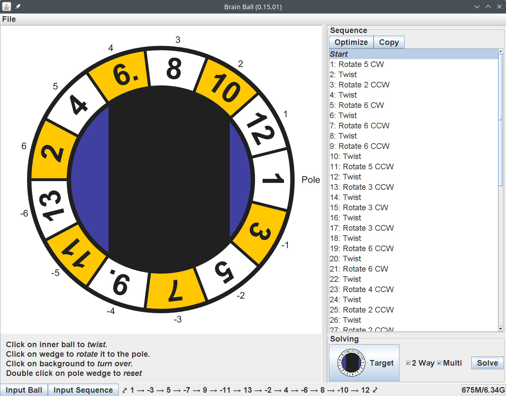Open the File menu
Screen dimensions: 506x396
point(9,19)
